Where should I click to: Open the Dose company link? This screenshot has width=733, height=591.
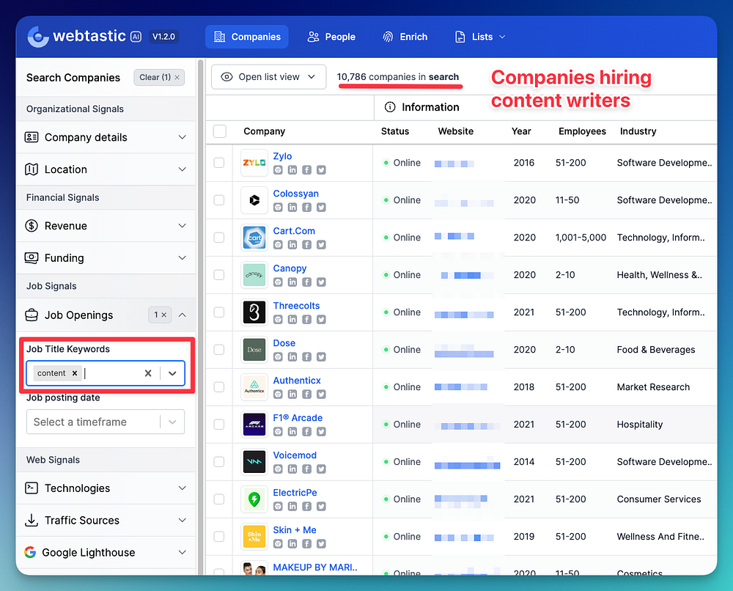(x=284, y=343)
